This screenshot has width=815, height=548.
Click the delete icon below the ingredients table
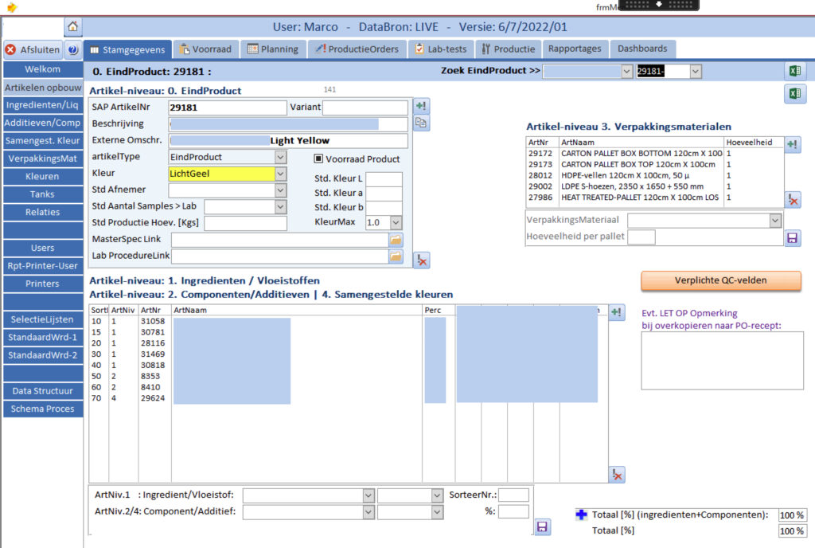617,474
